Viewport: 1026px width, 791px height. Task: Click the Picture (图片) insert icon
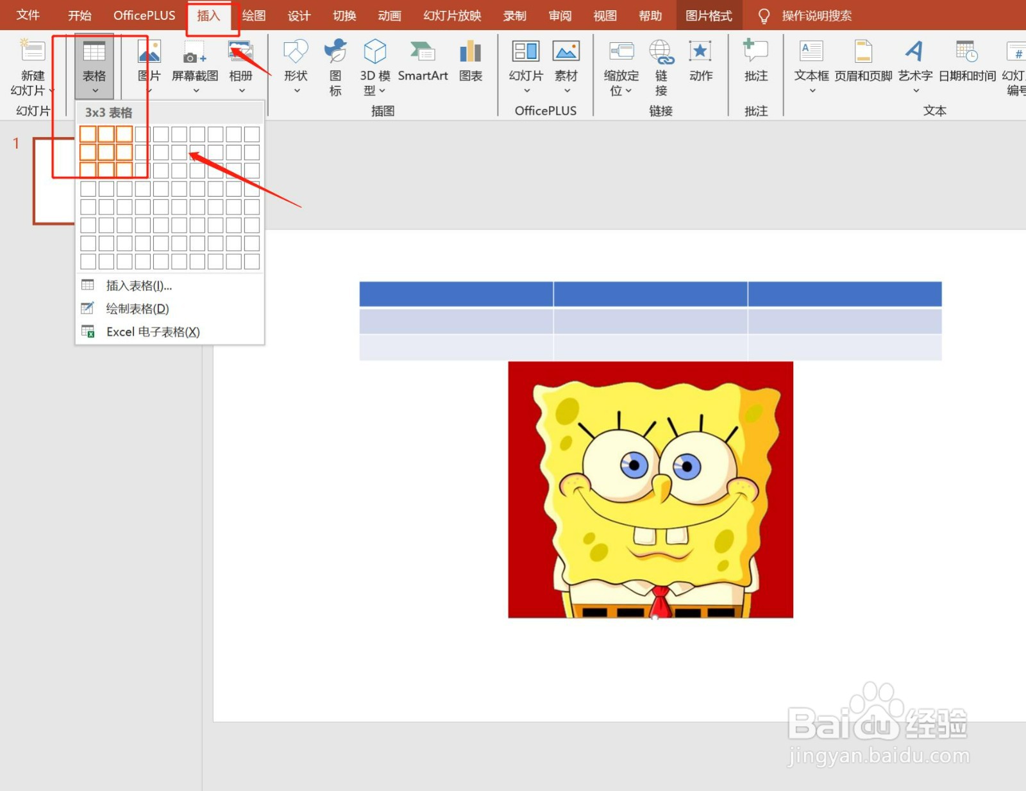tap(149, 51)
